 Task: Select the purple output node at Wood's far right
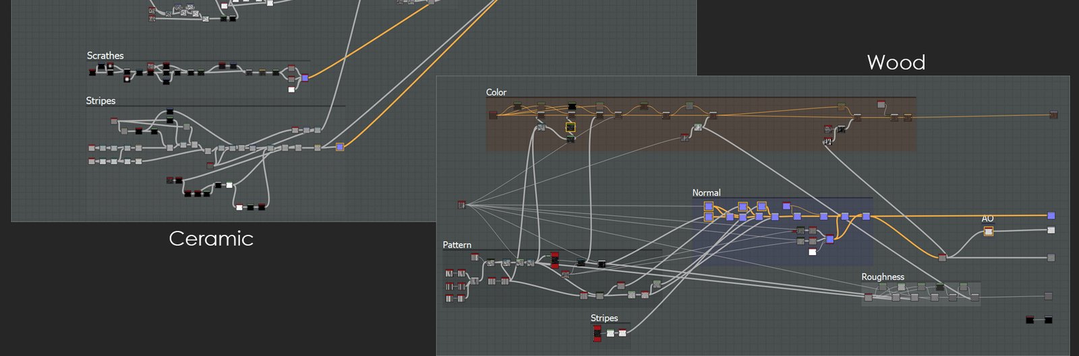1051,215
